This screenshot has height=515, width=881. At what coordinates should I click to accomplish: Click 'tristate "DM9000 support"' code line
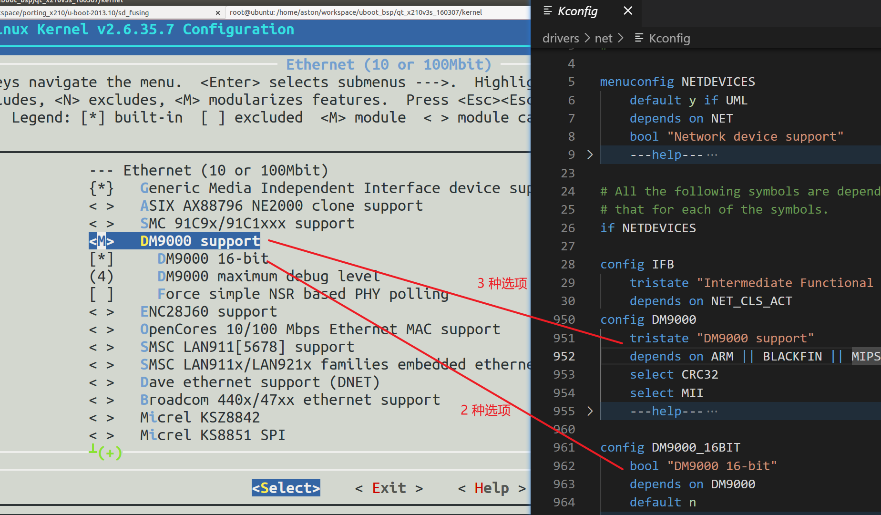(722, 338)
